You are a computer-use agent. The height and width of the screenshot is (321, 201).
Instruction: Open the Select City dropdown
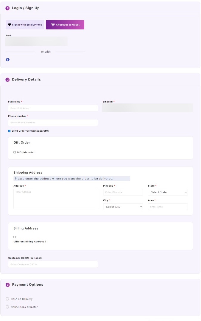[123, 207]
